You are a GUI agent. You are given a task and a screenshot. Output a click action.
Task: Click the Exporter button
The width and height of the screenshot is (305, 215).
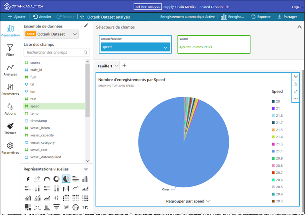pyautogui.click(x=261, y=17)
